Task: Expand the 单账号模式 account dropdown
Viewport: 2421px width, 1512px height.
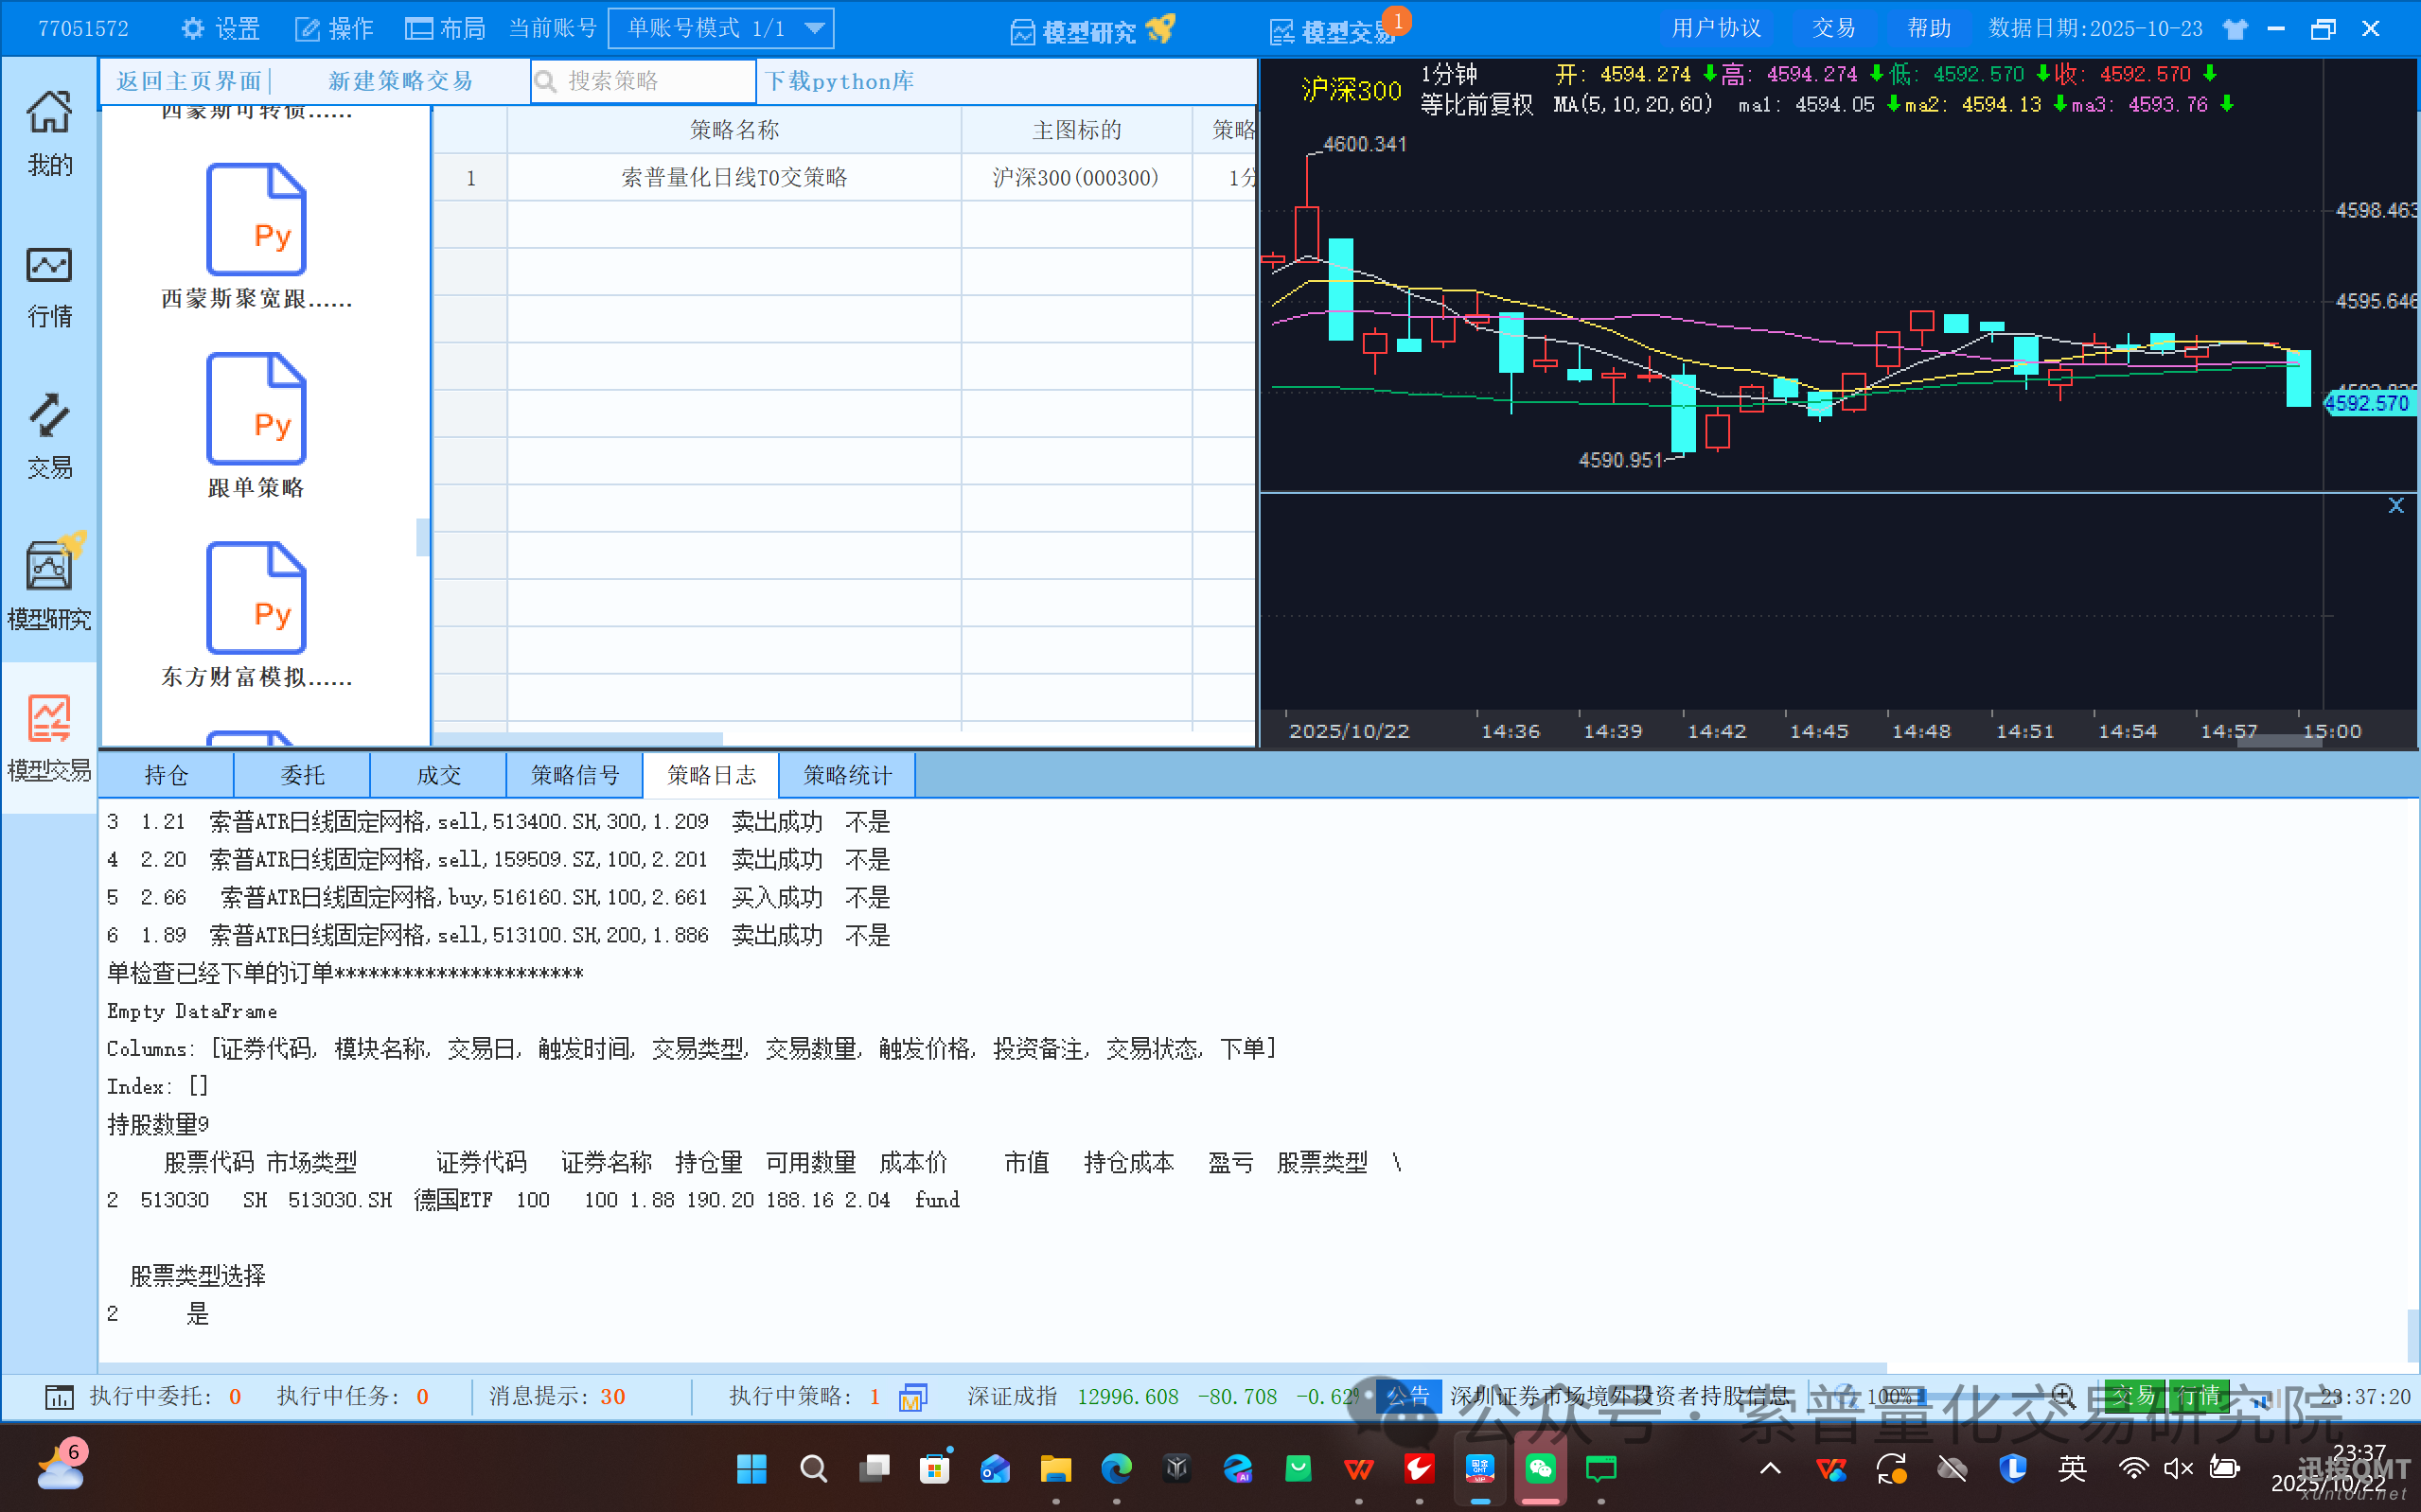Action: pyautogui.click(x=815, y=28)
